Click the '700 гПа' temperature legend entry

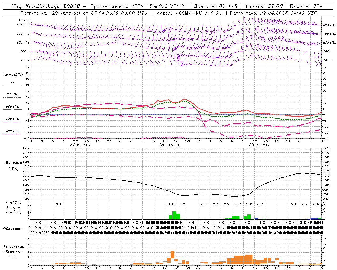point(12,119)
